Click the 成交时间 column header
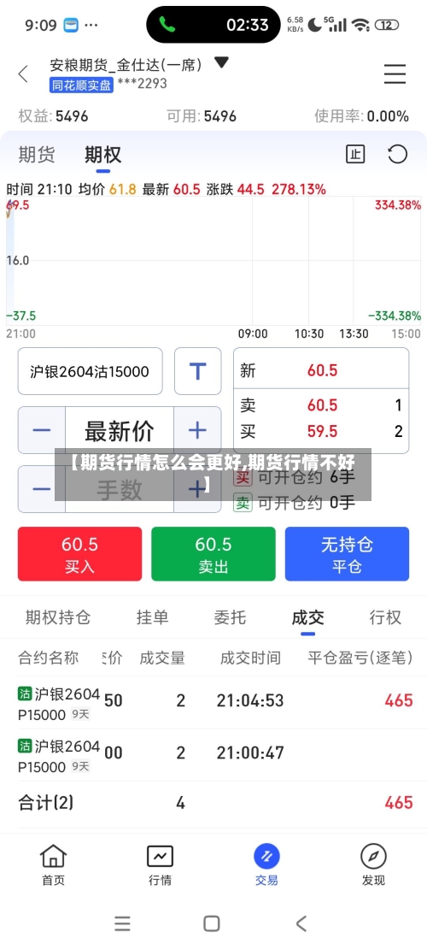 click(249, 658)
